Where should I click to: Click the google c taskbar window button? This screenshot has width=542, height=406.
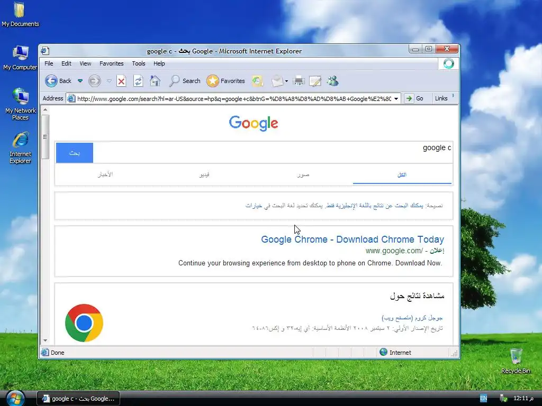coord(78,399)
